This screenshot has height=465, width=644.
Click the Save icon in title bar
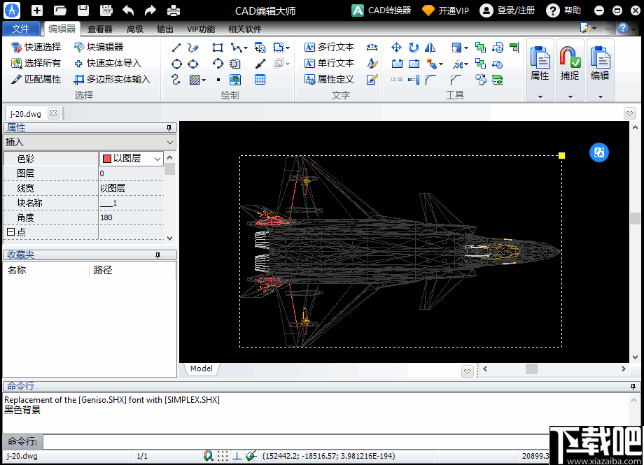pos(83,10)
